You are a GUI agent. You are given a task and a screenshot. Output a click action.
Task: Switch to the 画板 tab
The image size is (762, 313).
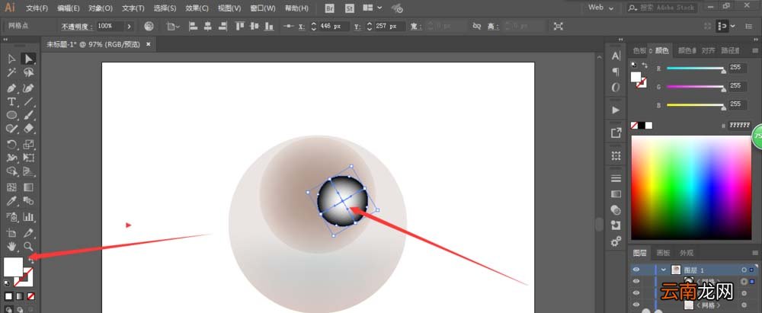[x=663, y=253]
